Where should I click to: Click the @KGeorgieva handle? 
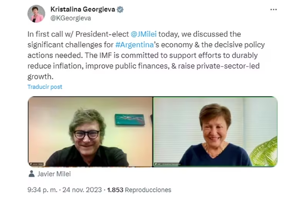point(71,18)
